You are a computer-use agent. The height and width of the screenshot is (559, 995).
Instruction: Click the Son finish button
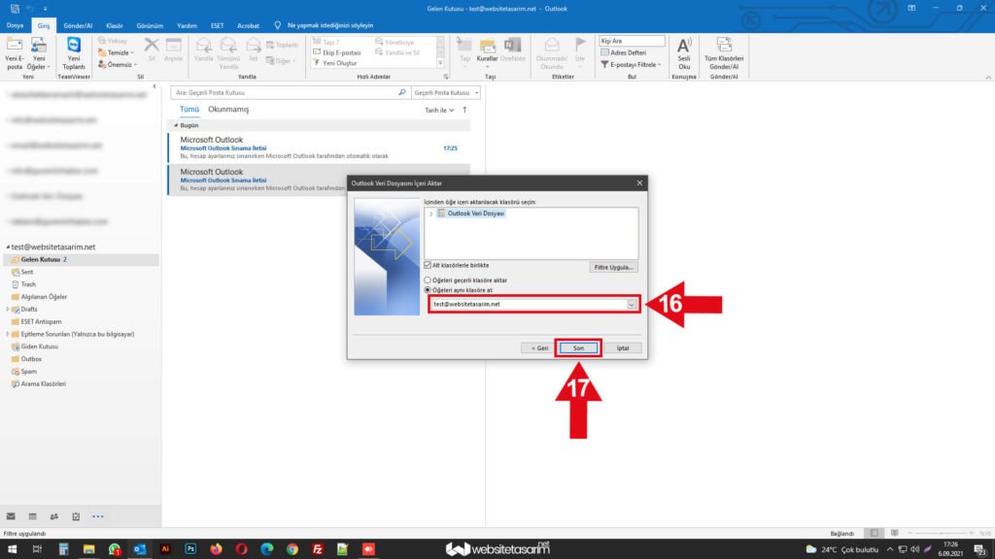pos(578,347)
